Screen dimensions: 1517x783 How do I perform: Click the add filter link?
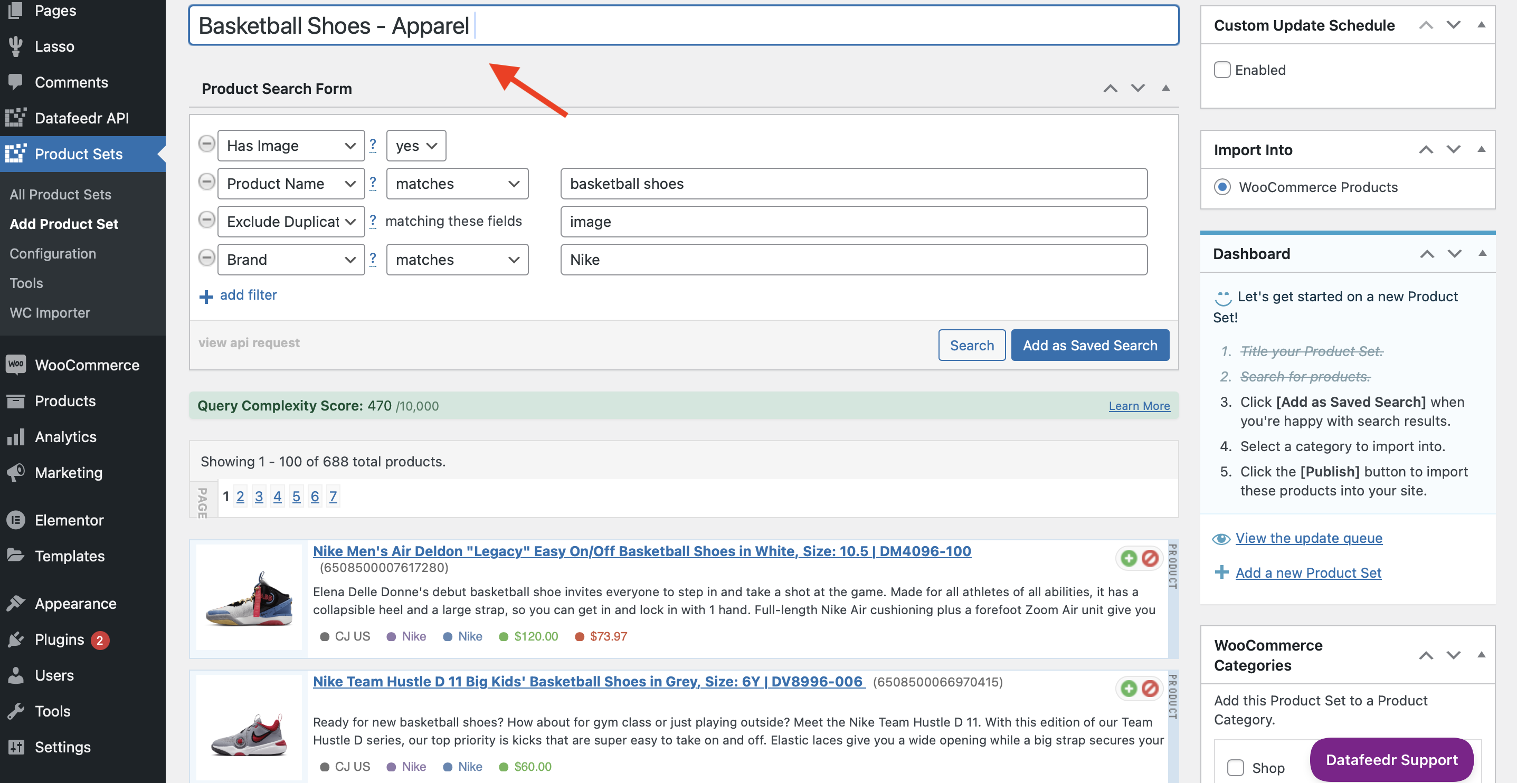tap(248, 295)
